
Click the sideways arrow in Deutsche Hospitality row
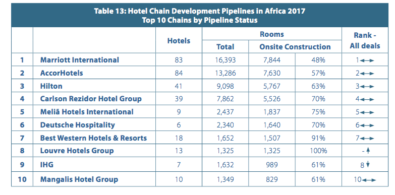click(x=367, y=125)
